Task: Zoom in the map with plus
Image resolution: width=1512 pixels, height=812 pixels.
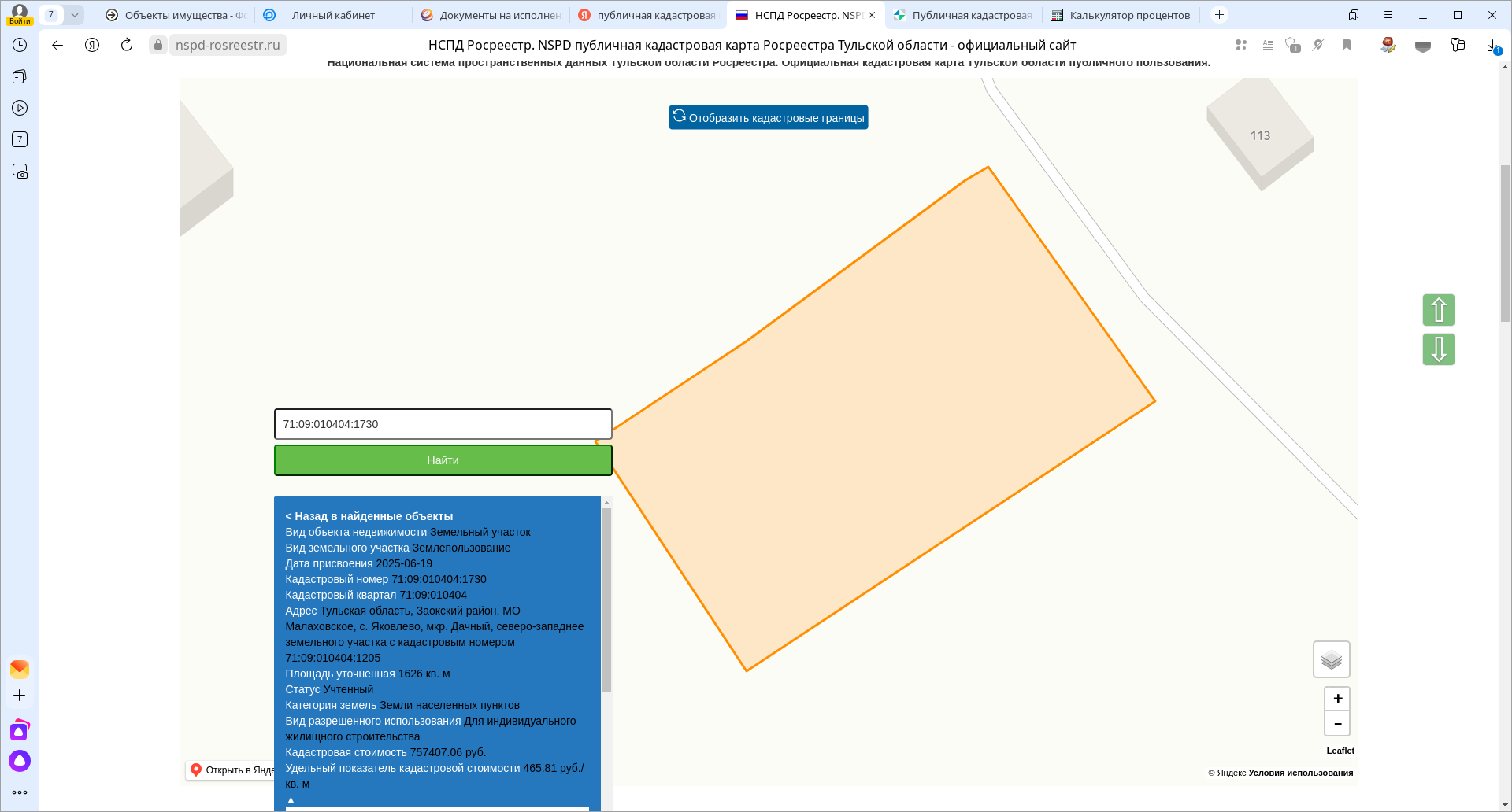Action: click(1337, 699)
